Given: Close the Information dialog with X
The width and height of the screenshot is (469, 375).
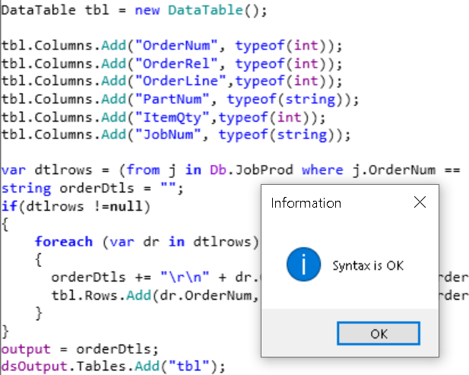Looking at the screenshot, I should [420, 202].
